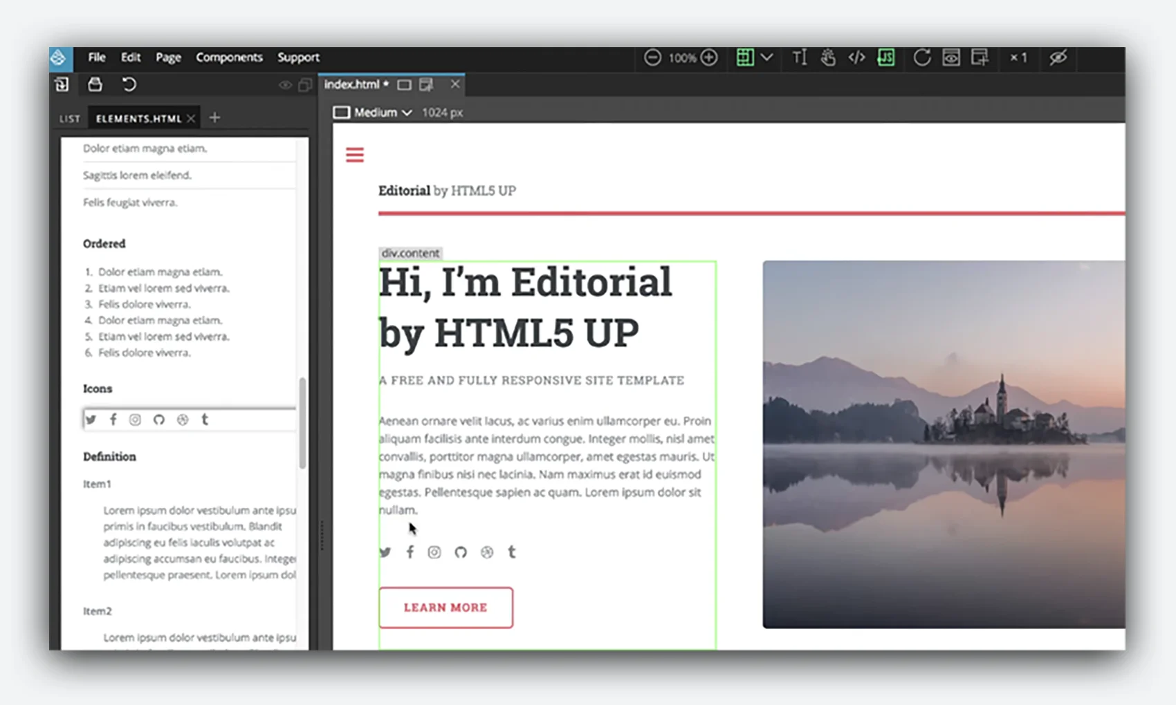
Task: Toggle the crossed-out eye visibility icon
Action: click(x=1058, y=57)
